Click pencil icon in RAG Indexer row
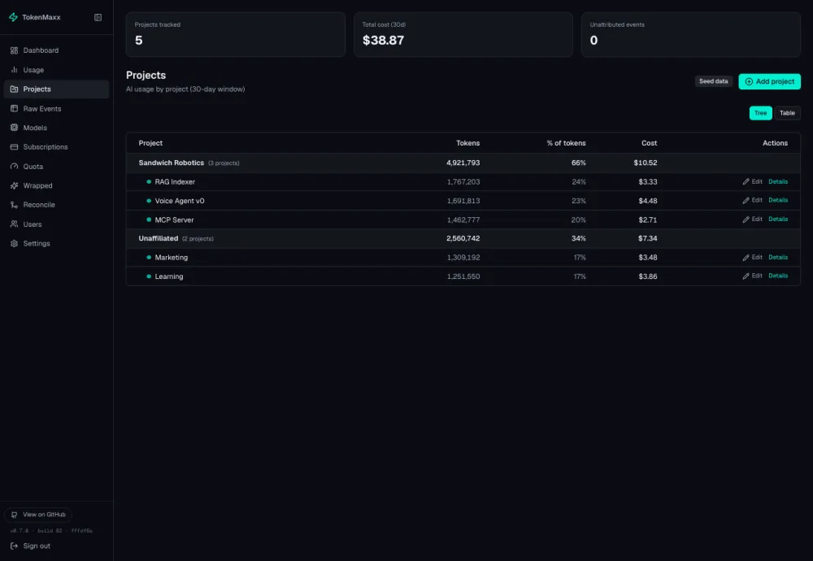813x561 pixels. pos(746,181)
